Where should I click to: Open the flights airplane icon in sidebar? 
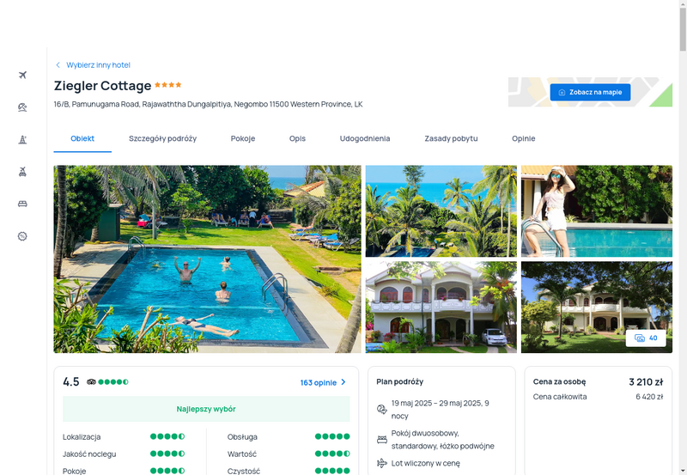pyautogui.click(x=23, y=75)
